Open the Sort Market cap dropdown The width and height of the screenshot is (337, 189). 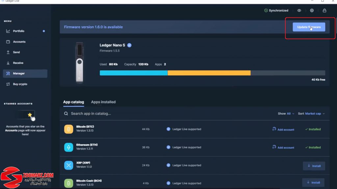[x=311, y=114]
